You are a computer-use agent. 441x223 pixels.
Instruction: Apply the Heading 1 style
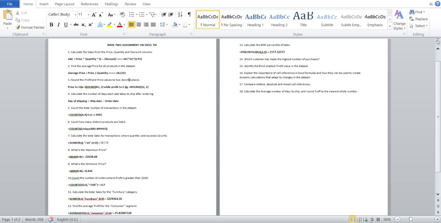tap(256, 19)
